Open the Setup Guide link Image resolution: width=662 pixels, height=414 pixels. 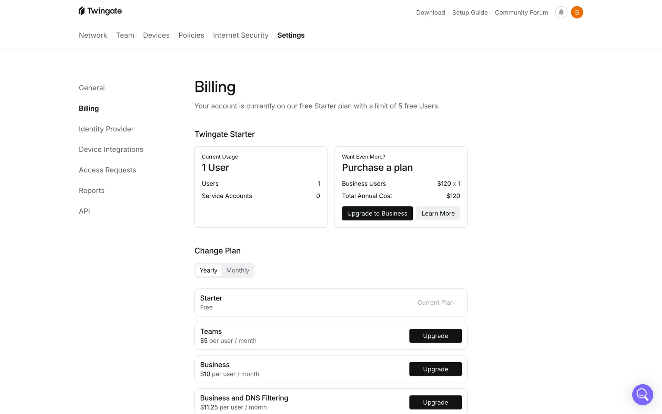pos(470,12)
